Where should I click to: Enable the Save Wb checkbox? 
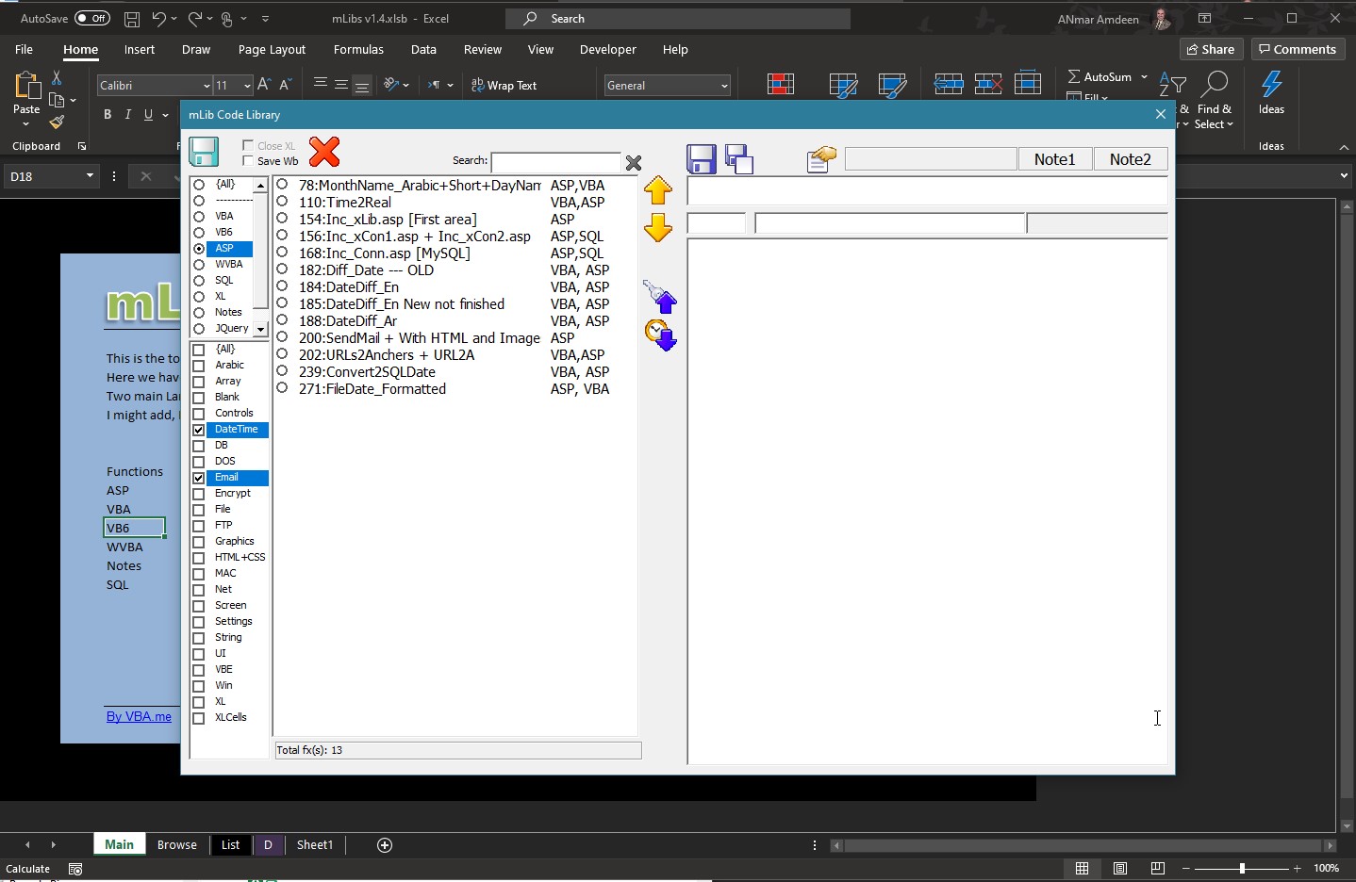click(248, 161)
